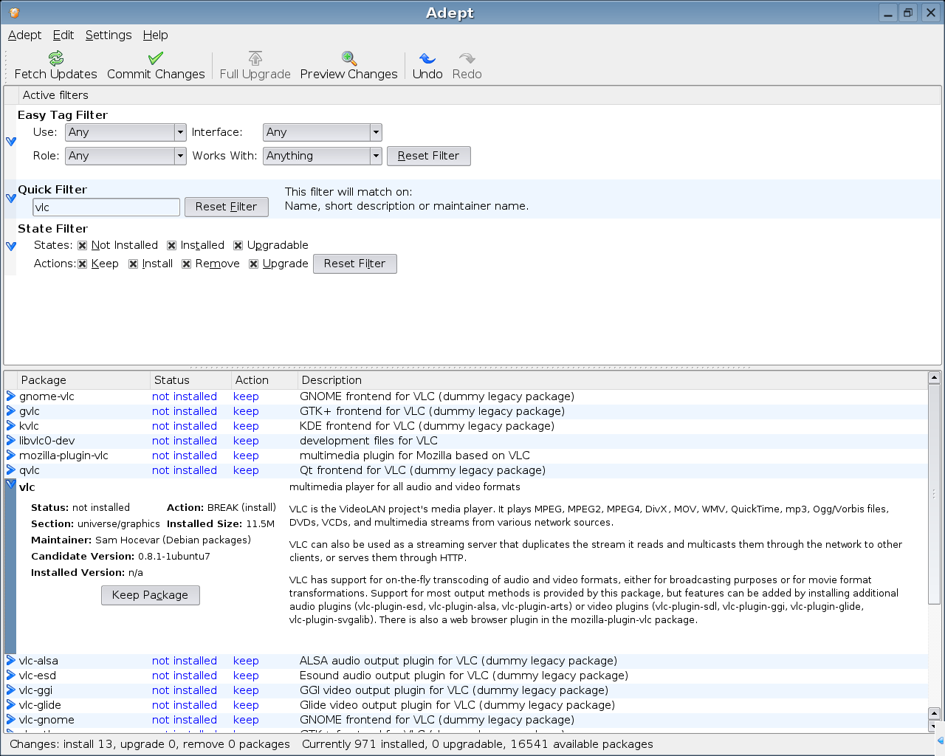Select 'not installed' status in kvlc row
945x756 pixels.
coord(185,426)
